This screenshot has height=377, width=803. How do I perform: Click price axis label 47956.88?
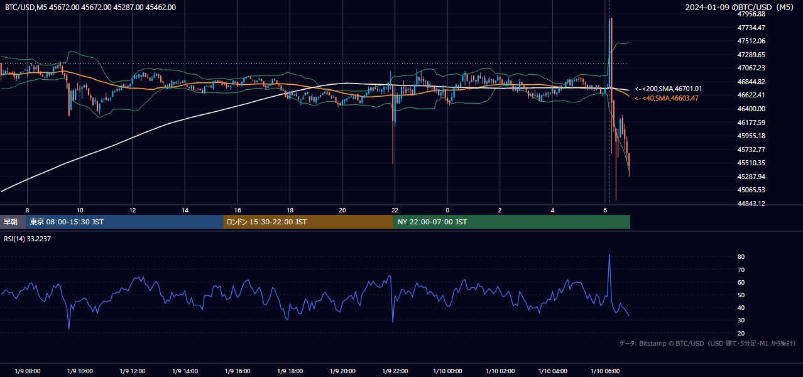(751, 14)
